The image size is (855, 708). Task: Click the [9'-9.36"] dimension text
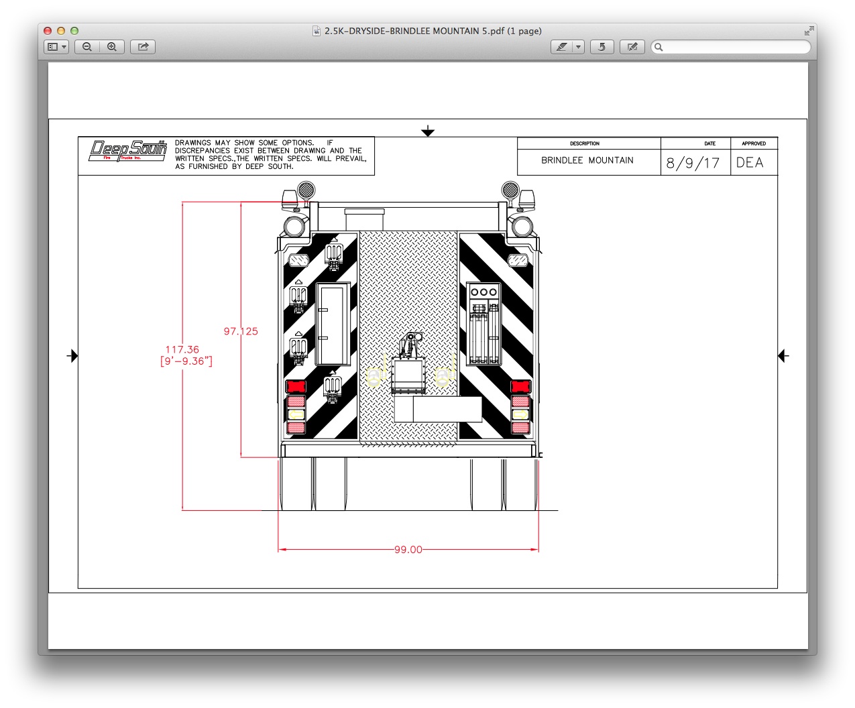point(186,361)
